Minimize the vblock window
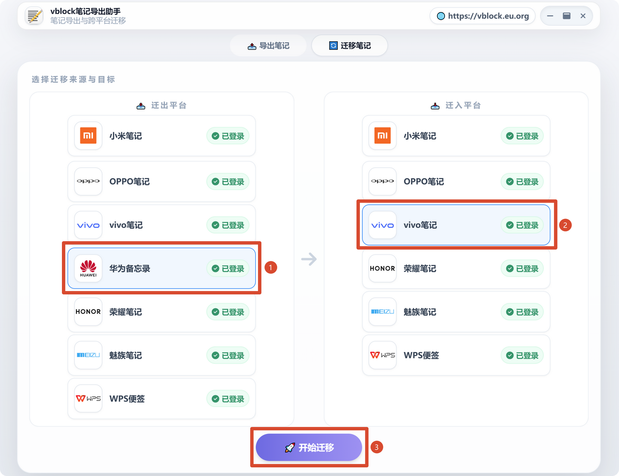Viewport: 619px width, 476px height. point(550,16)
